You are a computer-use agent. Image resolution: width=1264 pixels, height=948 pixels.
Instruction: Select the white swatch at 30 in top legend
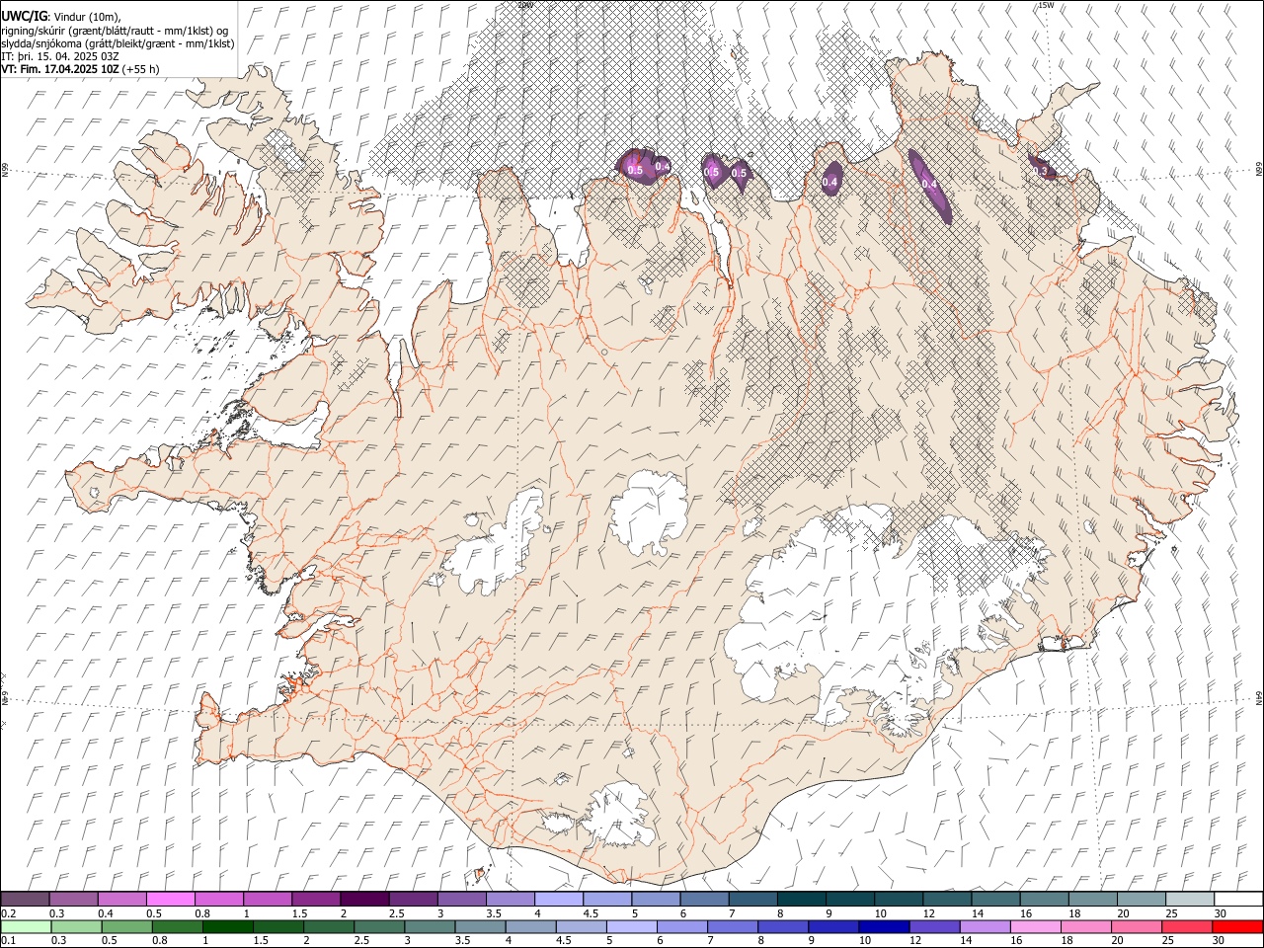pyautogui.click(x=1236, y=900)
